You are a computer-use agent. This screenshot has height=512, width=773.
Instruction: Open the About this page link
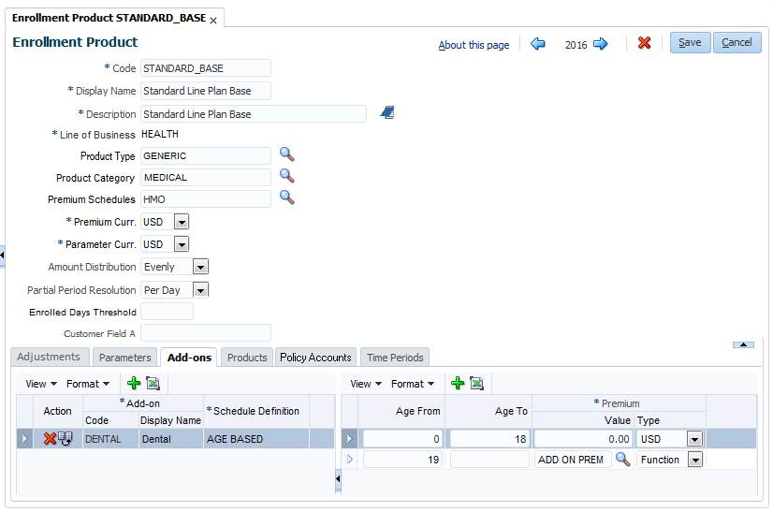(474, 45)
